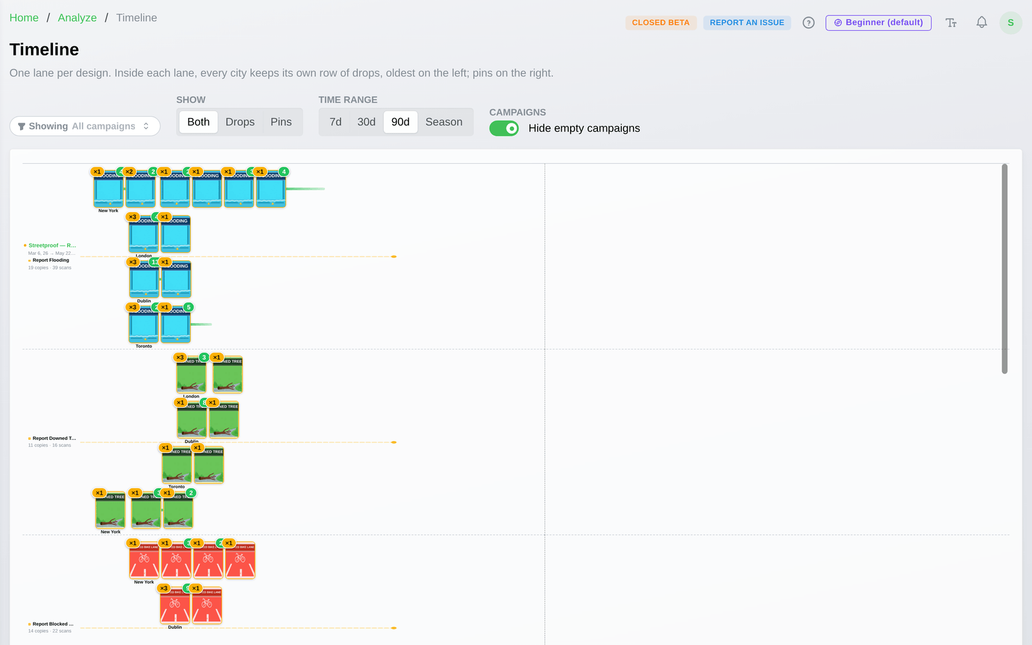This screenshot has height=645, width=1032.
Task: Go to Home breadcrumb
Action: coord(24,17)
